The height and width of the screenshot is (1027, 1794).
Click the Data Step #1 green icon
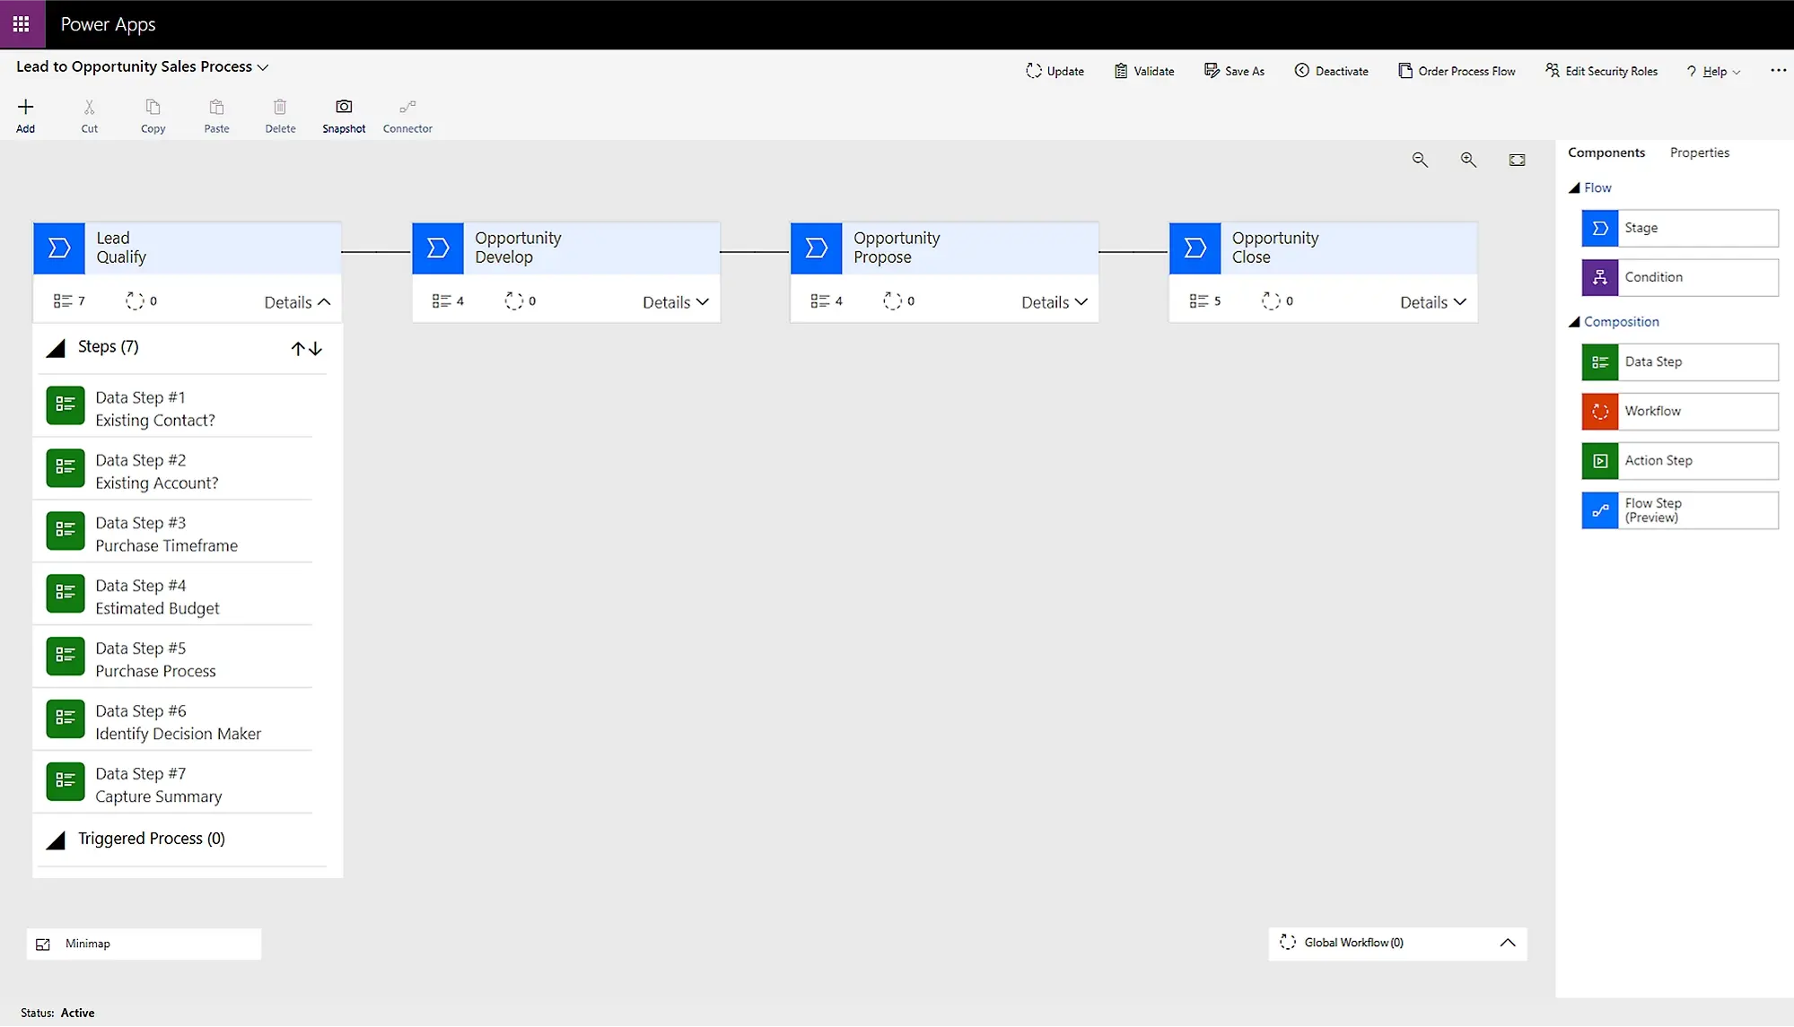(66, 405)
